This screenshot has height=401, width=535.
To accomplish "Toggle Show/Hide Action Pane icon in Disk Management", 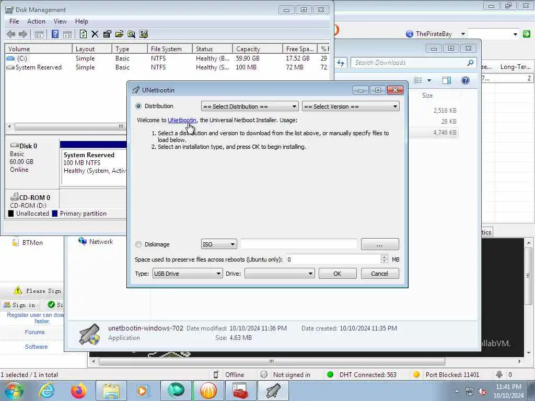I will (67, 34).
